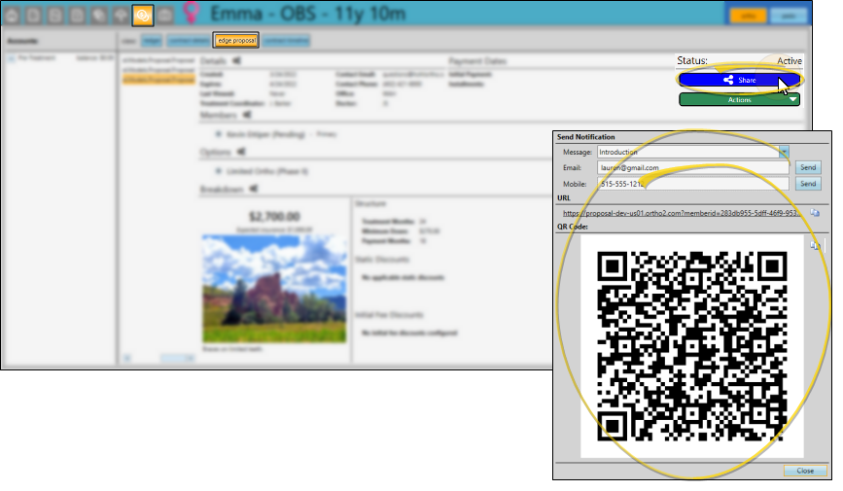Expand the Message dropdown showing Introduction

(x=784, y=152)
